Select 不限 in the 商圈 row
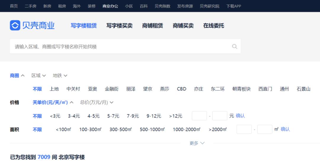This screenshot has width=320, height=166. [37, 89]
